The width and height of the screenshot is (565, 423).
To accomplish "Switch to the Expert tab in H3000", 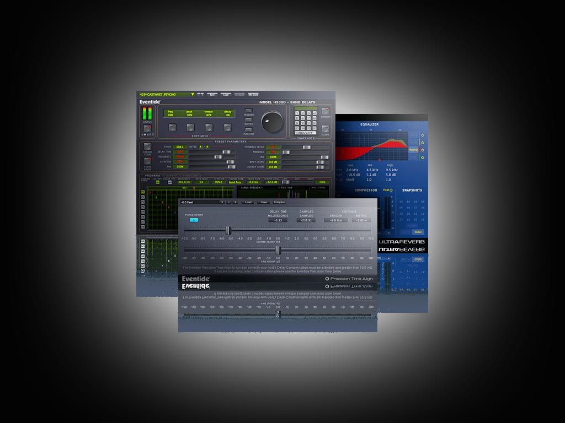I will pyautogui.click(x=172, y=176).
